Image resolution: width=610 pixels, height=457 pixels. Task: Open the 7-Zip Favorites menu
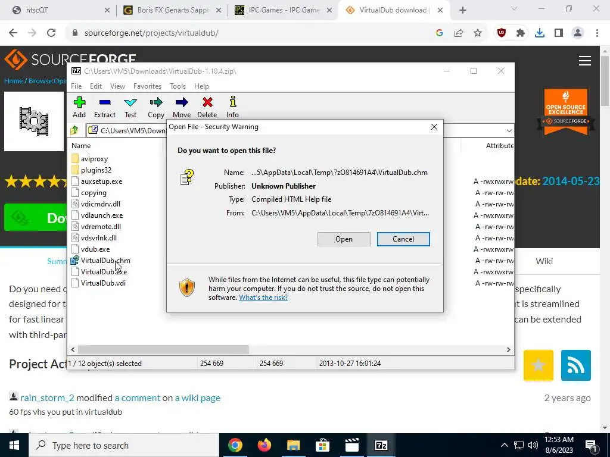click(148, 86)
